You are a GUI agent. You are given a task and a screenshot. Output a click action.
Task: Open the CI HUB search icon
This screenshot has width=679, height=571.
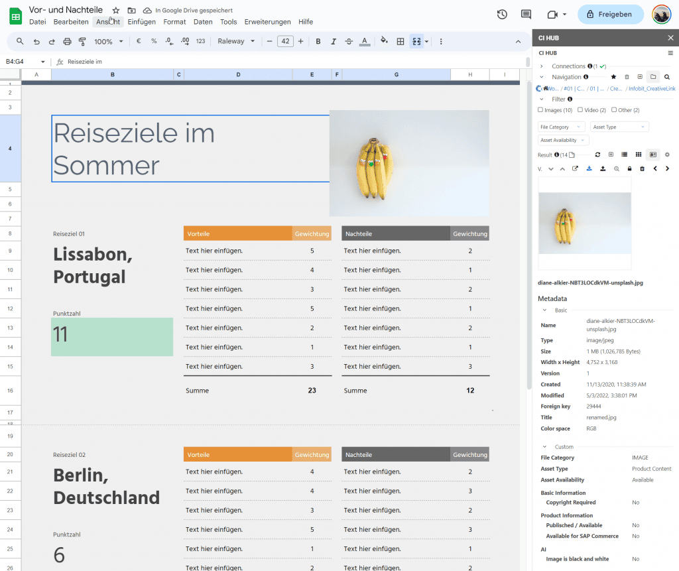tap(667, 76)
